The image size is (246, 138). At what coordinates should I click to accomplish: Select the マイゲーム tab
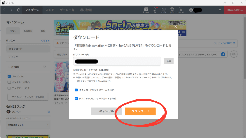coord(32,10)
